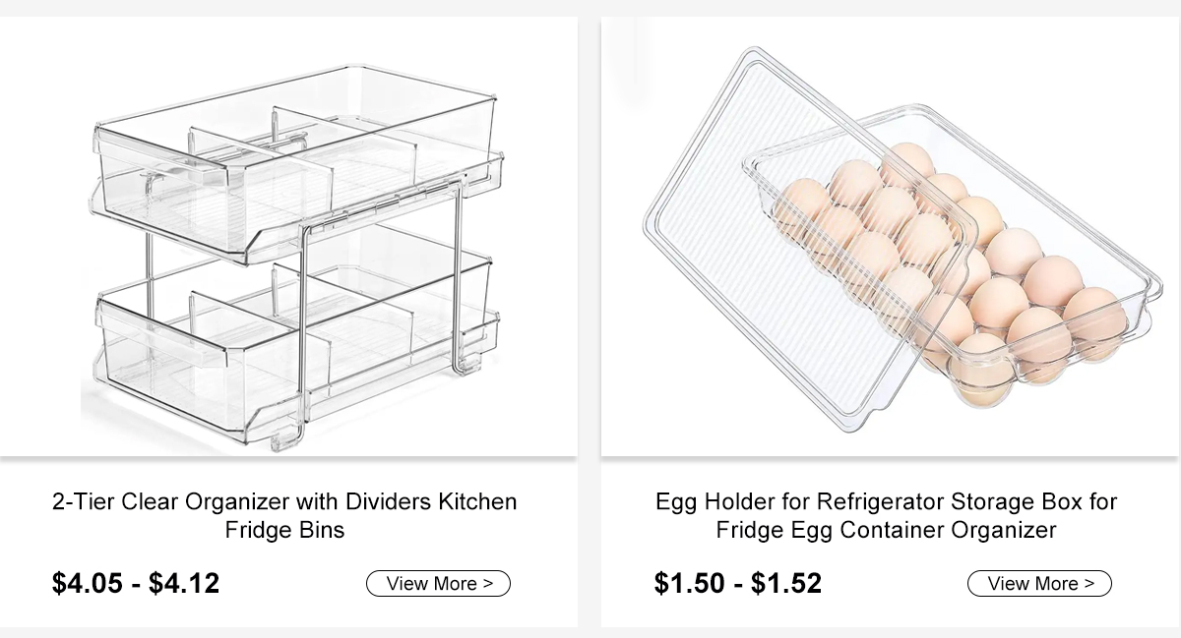Click the 'Fridge Egg Container Organizer' text line
1181x638 pixels.
(x=886, y=530)
